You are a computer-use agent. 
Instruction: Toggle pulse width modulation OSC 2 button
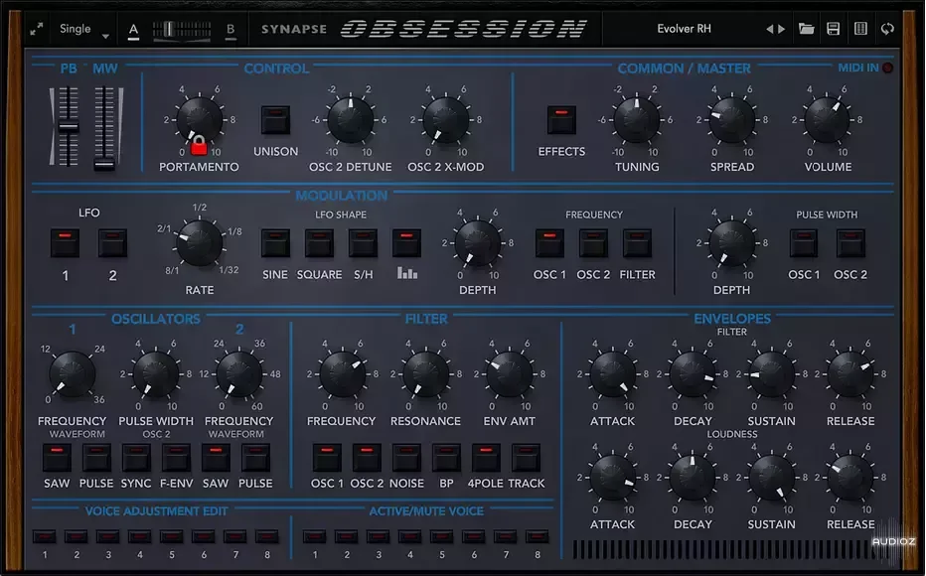tap(850, 243)
